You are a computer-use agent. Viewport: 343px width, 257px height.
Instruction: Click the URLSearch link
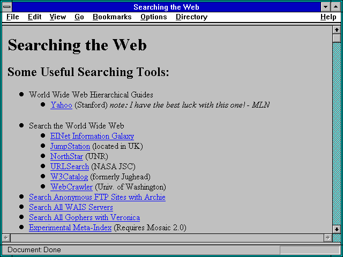70,167
